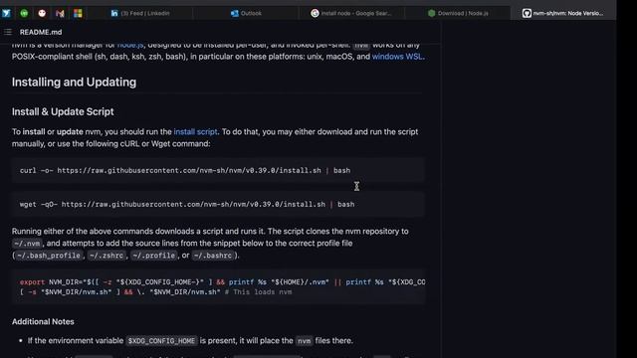Switch to the Install node Google Search tab
Screen dimensions: 637x358
pos(351,13)
